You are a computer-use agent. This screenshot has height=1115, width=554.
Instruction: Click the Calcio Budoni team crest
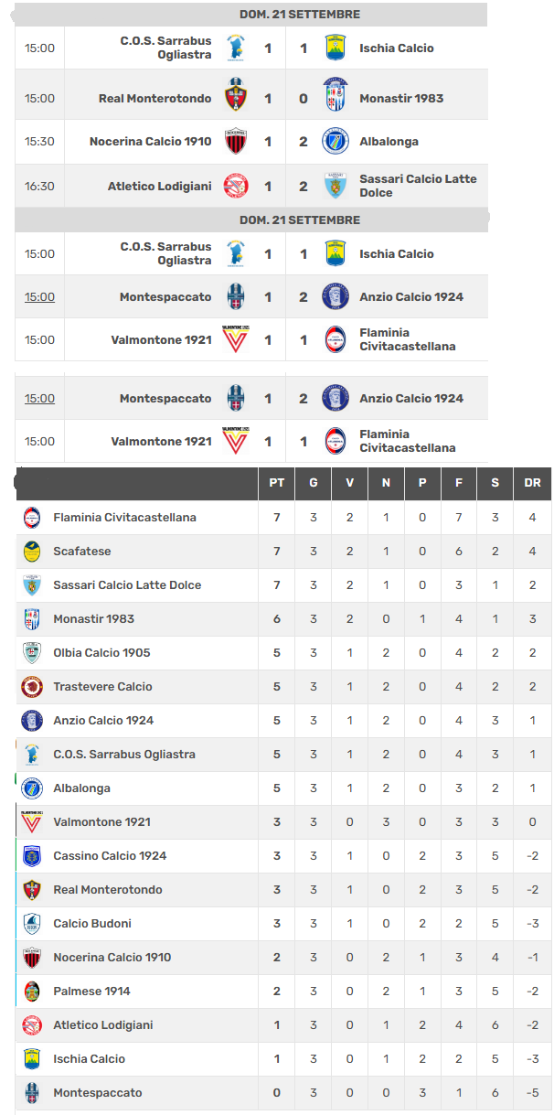coord(32,924)
